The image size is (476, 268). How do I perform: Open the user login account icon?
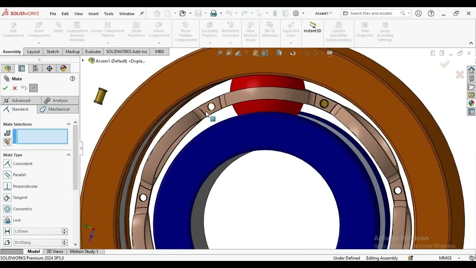pos(418,13)
